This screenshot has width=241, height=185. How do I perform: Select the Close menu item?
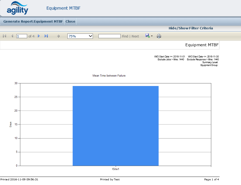point(70,22)
